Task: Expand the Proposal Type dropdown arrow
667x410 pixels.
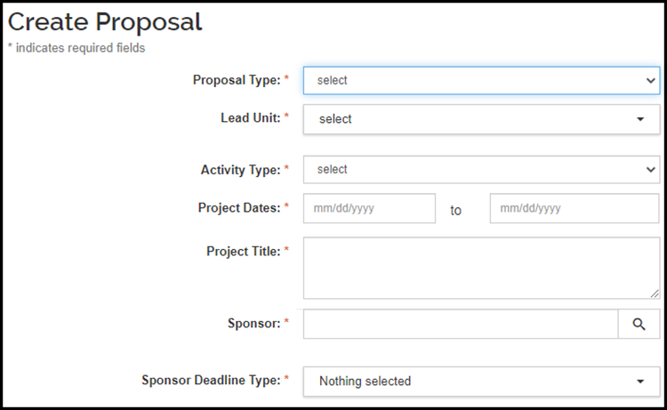Action: click(650, 80)
